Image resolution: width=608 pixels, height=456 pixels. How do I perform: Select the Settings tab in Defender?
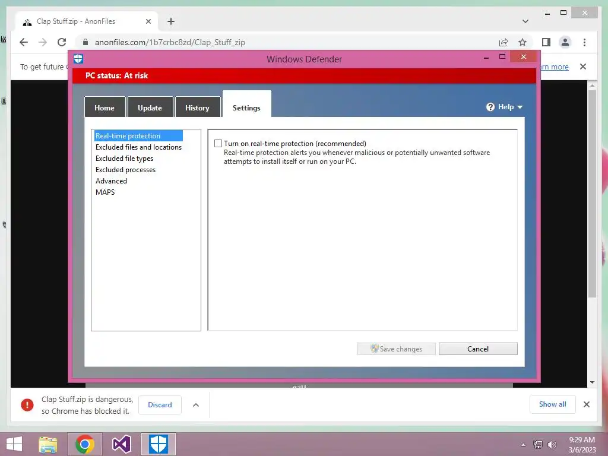click(x=246, y=104)
